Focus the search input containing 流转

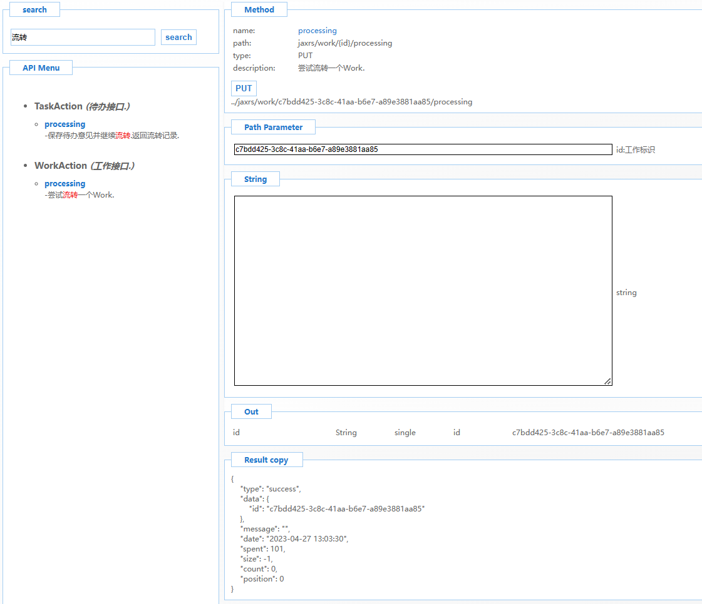[83, 37]
